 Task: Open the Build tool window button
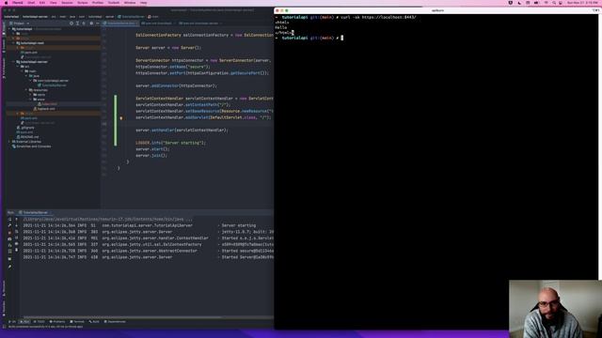(x=94, y=322)
